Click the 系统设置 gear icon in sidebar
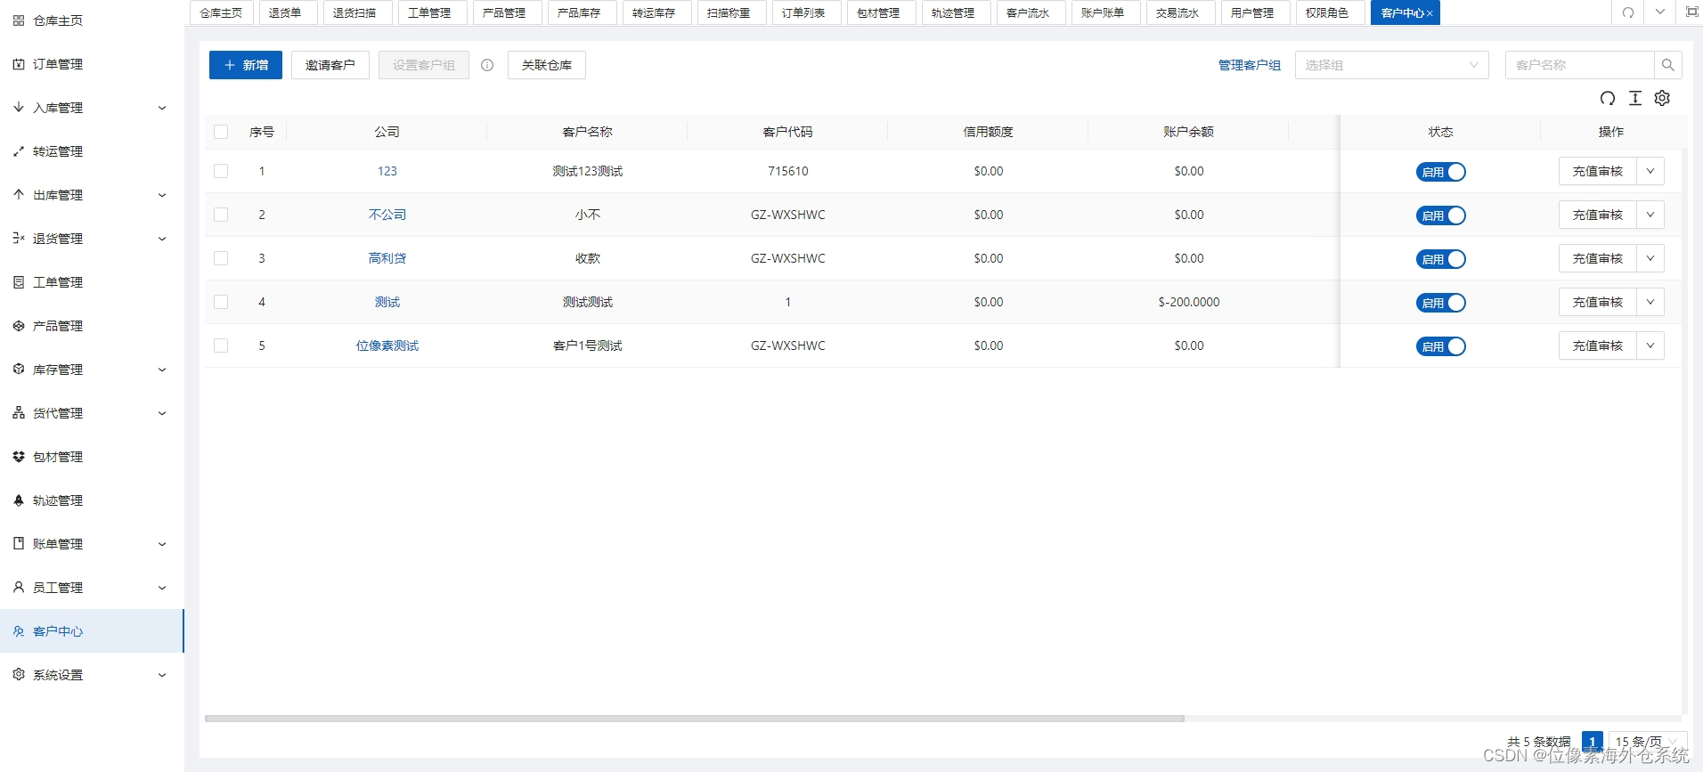This screenshot has height=772, width=1703. pyautogui.click(x=19, y=675)
